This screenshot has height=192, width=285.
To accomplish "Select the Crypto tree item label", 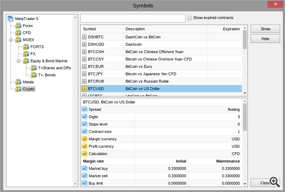I will pyautogui.click(x=28, y=89).
